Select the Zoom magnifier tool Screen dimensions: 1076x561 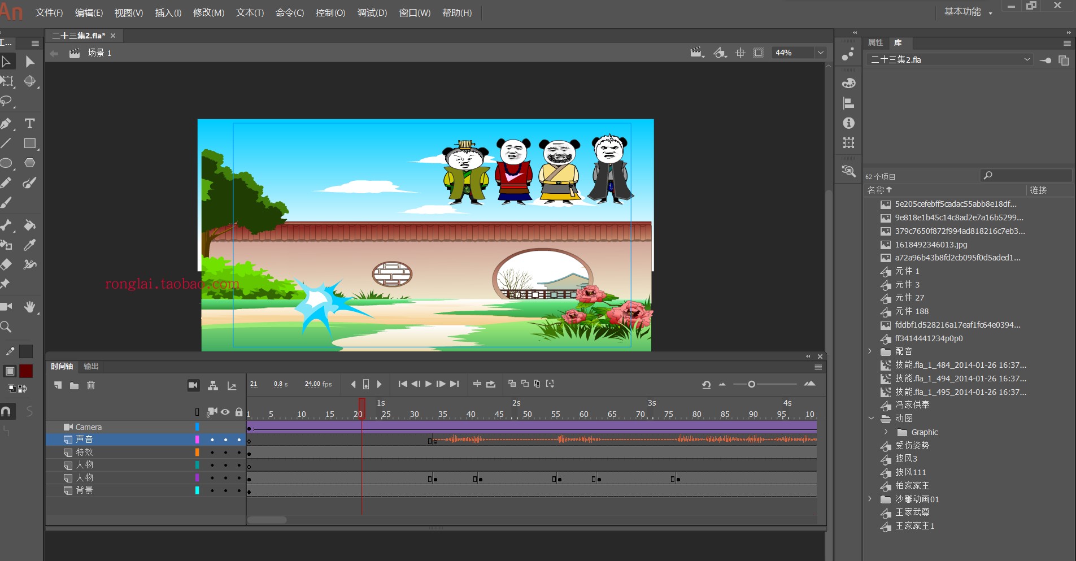click(x=6, y=327)
